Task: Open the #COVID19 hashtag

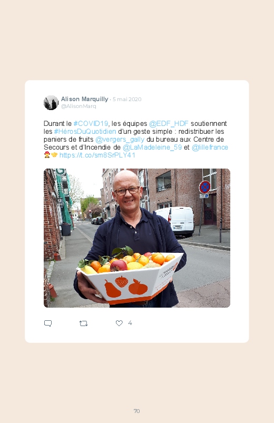Action: coord(91,124)
